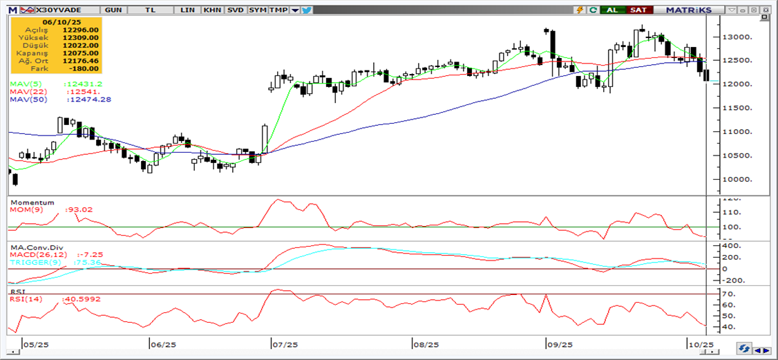Click the lightning bolt quick-order icon
The height and width of the screenshot is (360, 778).
tap(580, 10)
